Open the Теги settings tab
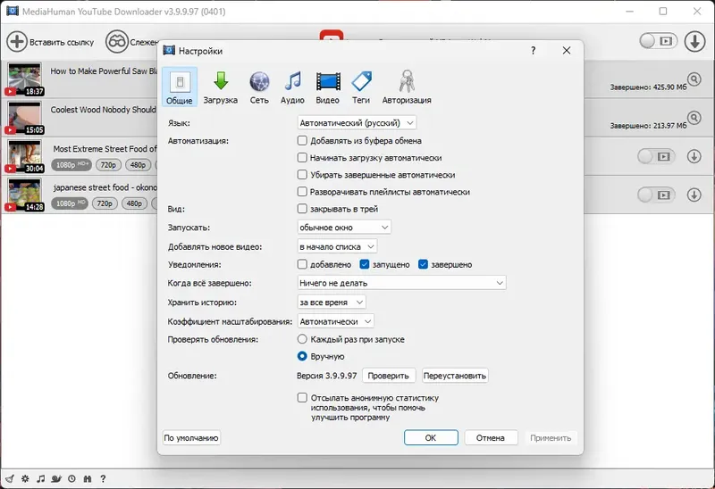Screen dimensions: 715x489 tap(361, 87)
